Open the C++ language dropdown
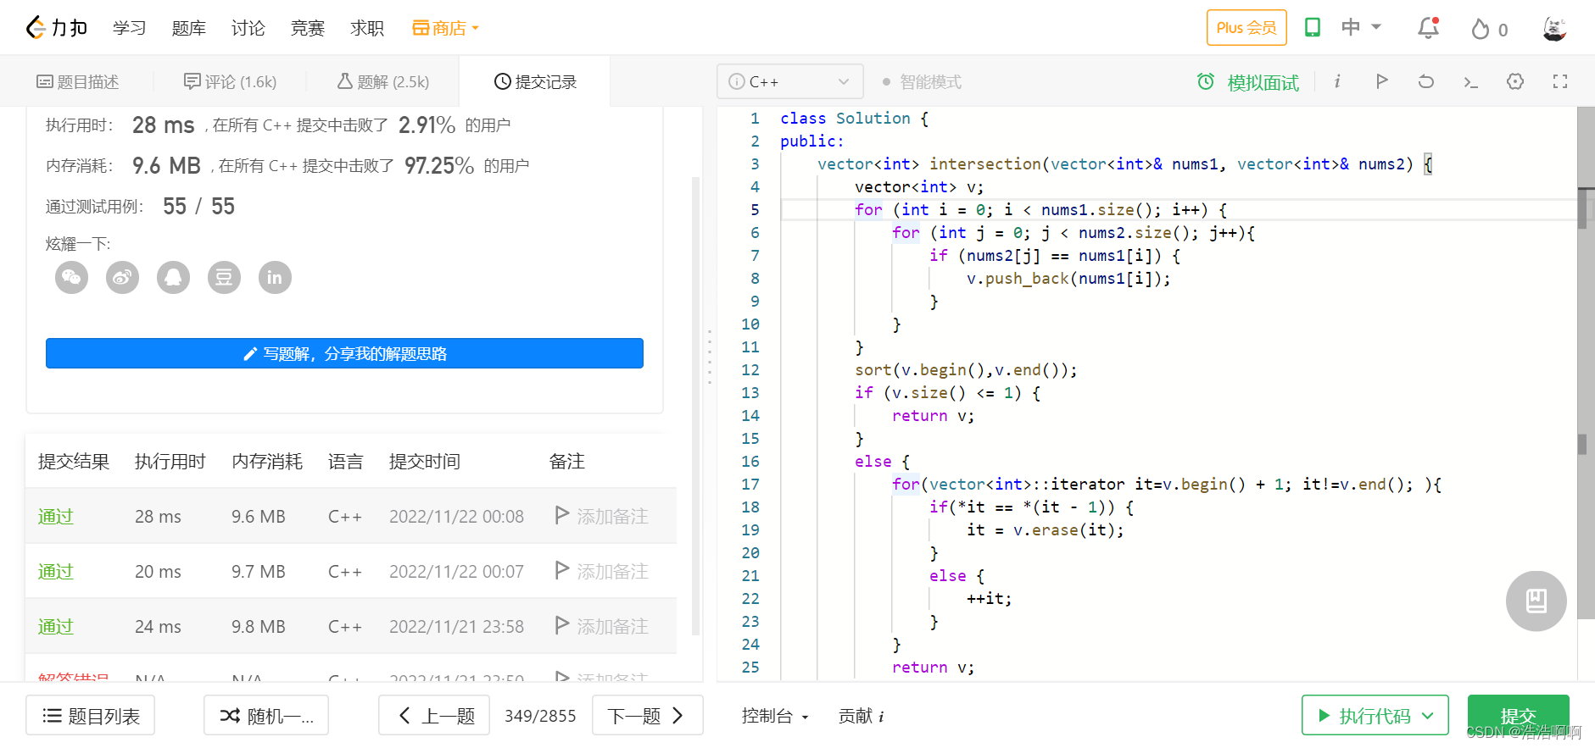Viewport: 1595px width, 748px height. (789, 81)
